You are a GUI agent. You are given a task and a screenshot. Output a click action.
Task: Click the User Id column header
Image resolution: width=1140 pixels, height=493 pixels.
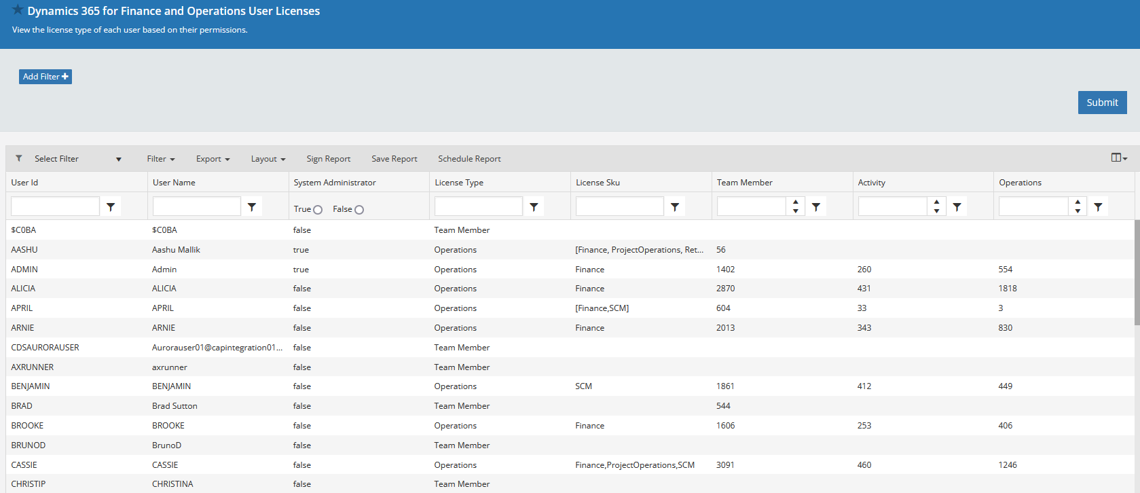(x=77, y=182)
